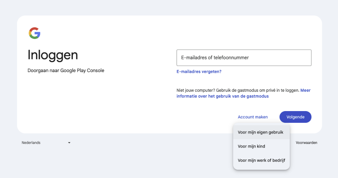Click 'E-mailadres vergeten?' link
Viewport: 338px width, 178px height.
[x=199, y=72]
